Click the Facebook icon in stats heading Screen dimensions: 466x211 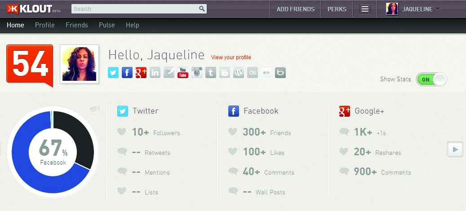coord(234,111)
